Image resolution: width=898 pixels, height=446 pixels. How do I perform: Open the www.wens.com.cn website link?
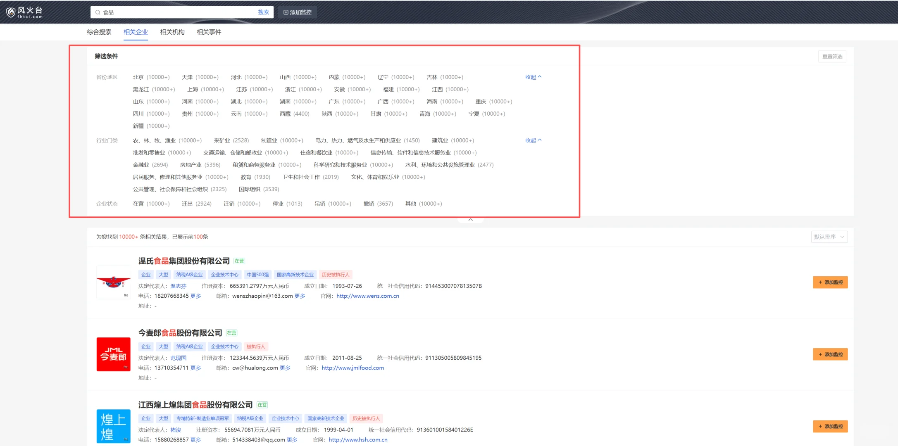(x=367, y=296)
